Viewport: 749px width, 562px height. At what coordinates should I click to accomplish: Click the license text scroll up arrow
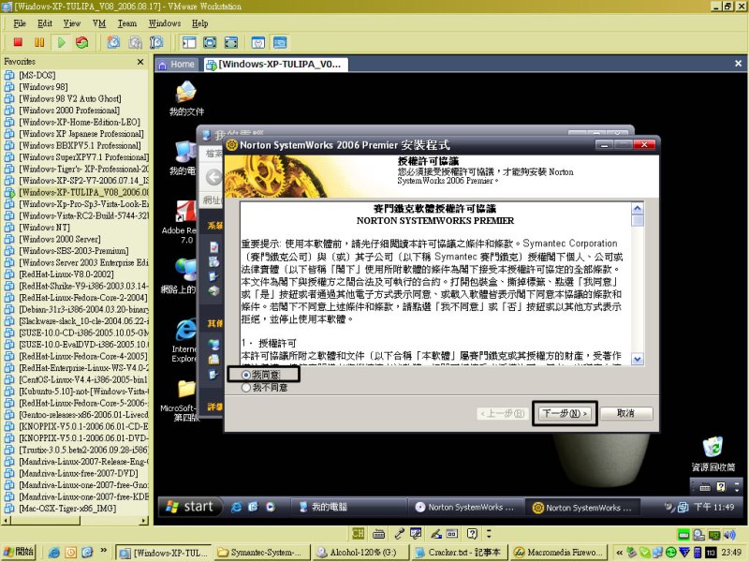point(638,209)
